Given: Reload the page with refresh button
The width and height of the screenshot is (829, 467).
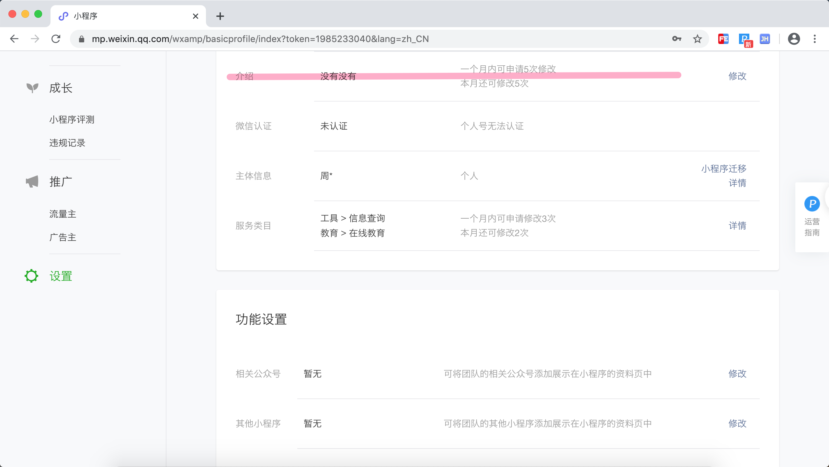Looking at the screenshot, I should (x=56, y=39).
